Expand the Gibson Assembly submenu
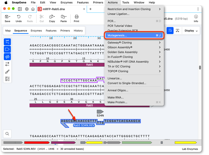This screenshot has width=209, height=155. (x=134, y=47)
